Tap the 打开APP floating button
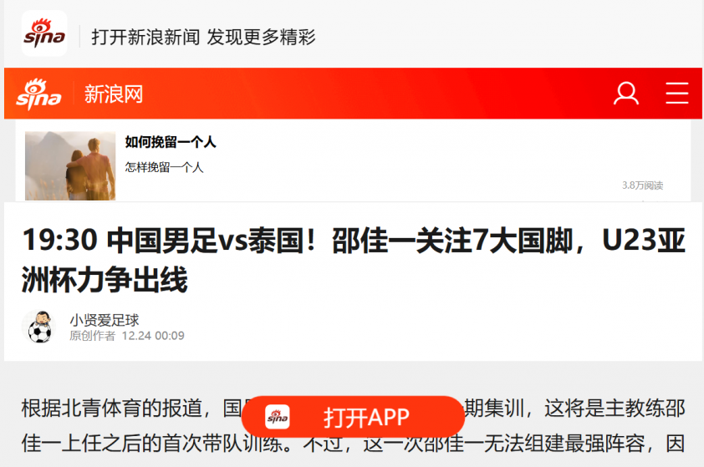This screenshot has height=467, width=704. point(353,417)
